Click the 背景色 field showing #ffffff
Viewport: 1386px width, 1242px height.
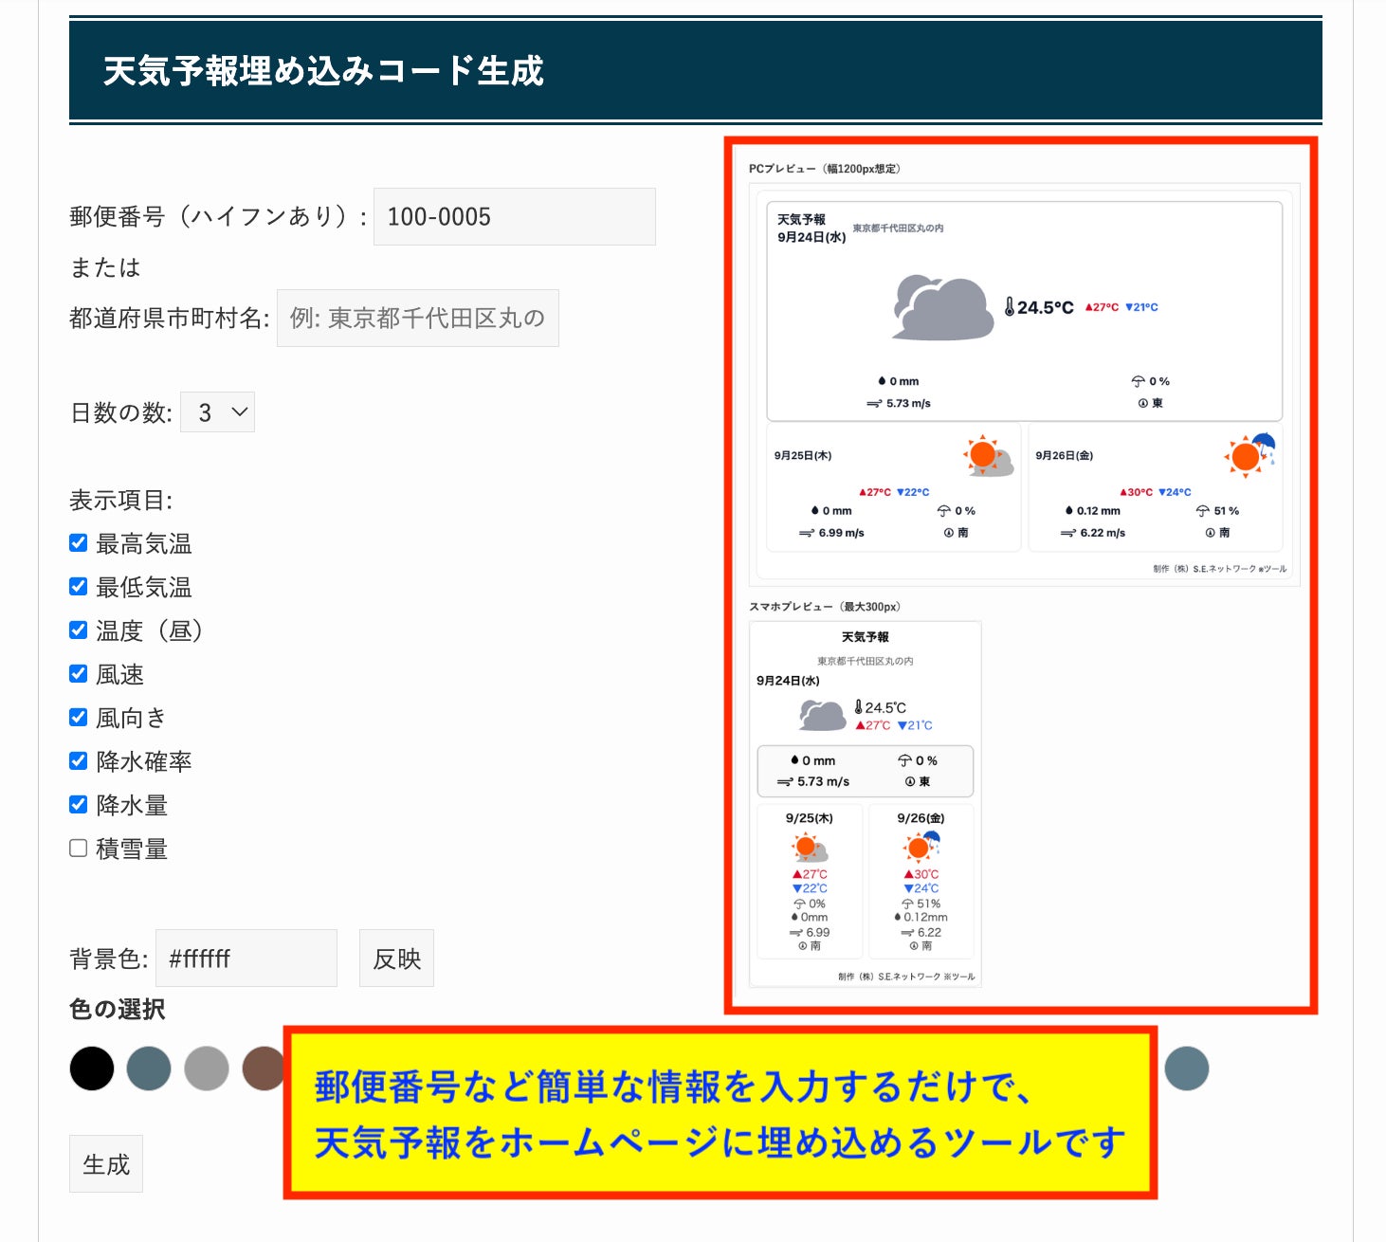246,958
